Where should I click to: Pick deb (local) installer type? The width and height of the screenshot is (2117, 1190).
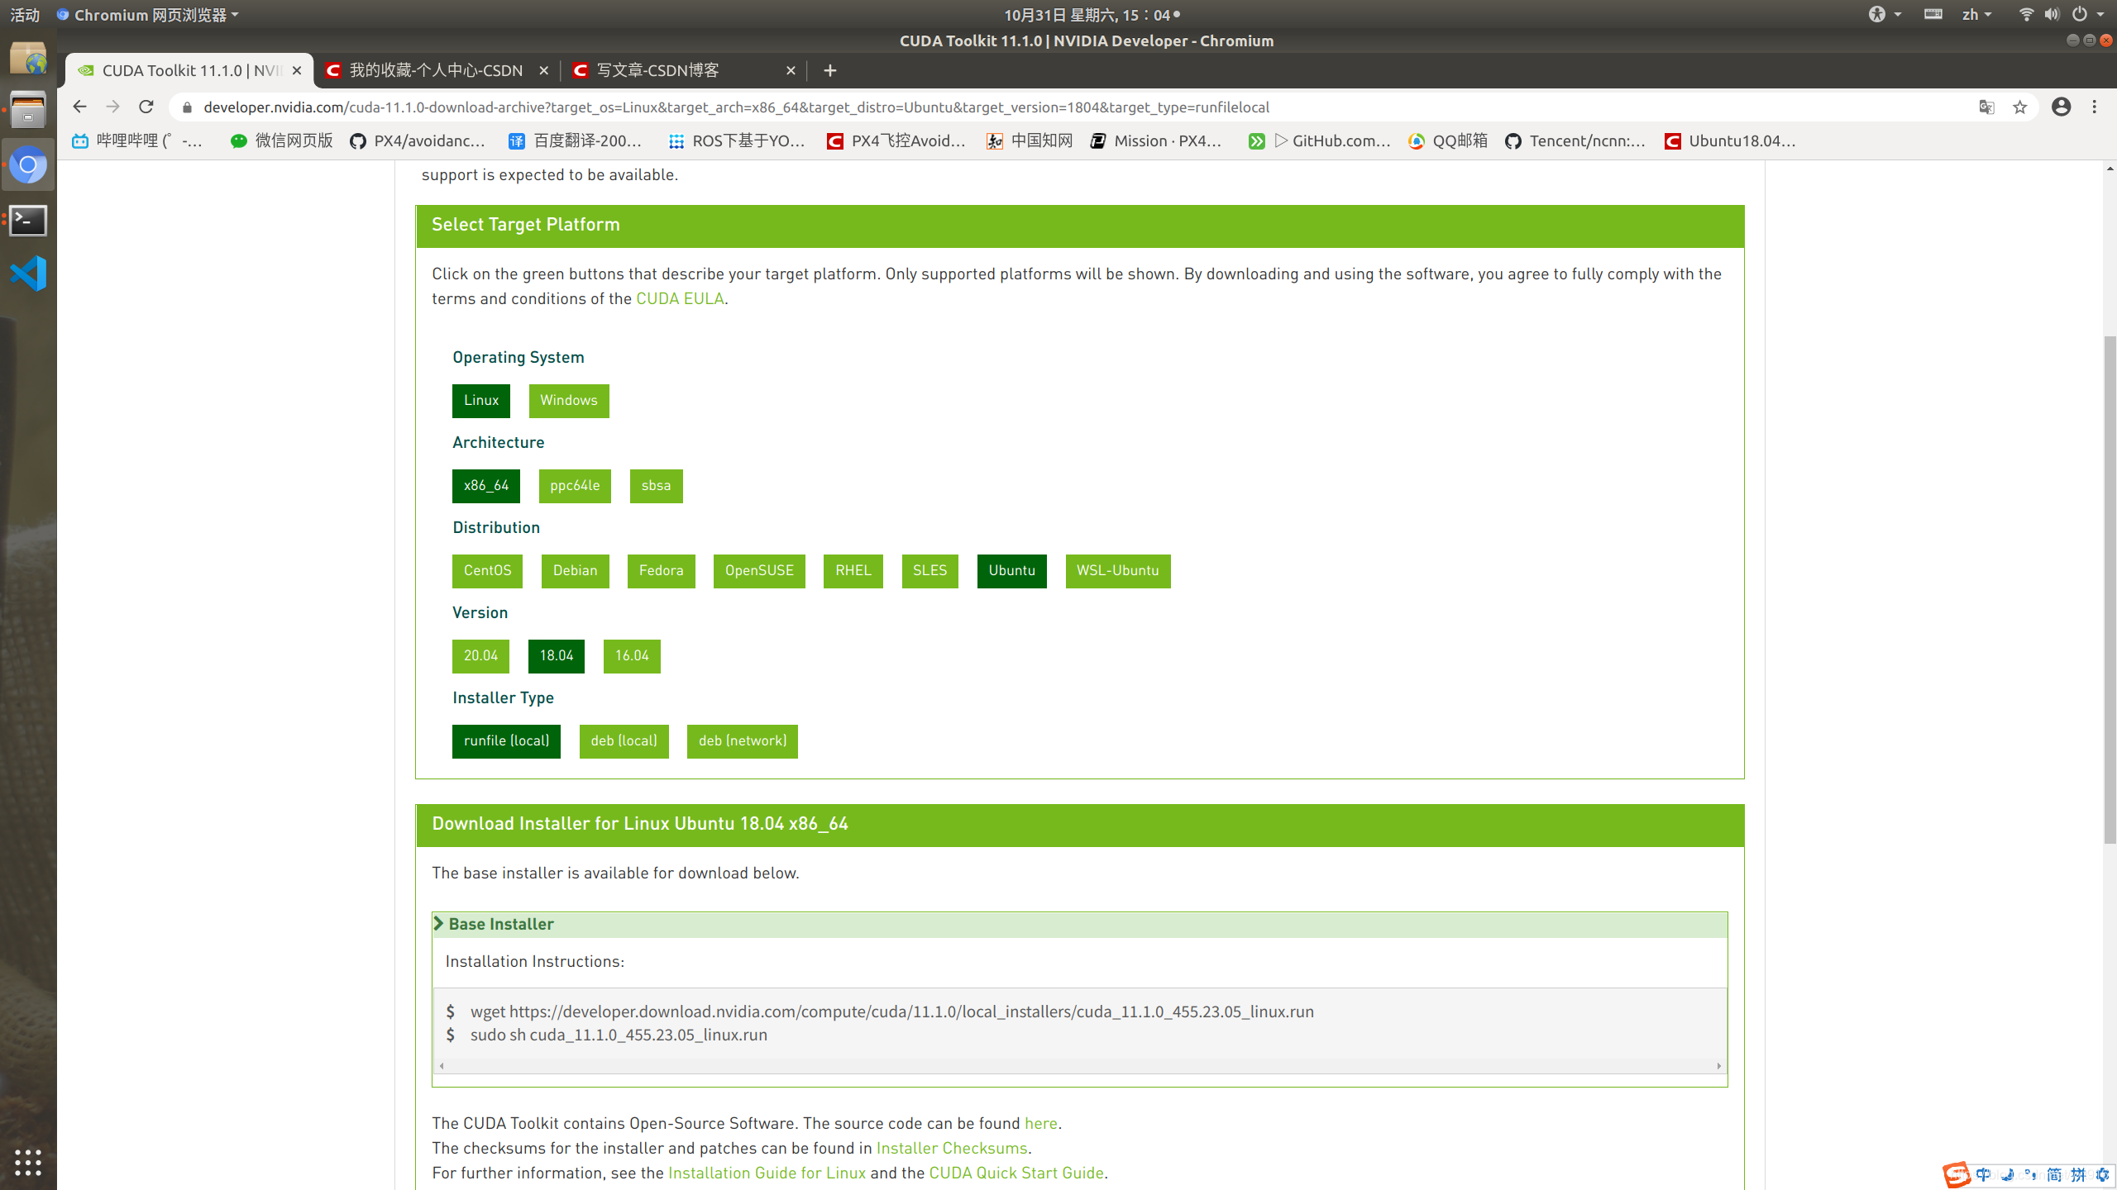point(624,741)
